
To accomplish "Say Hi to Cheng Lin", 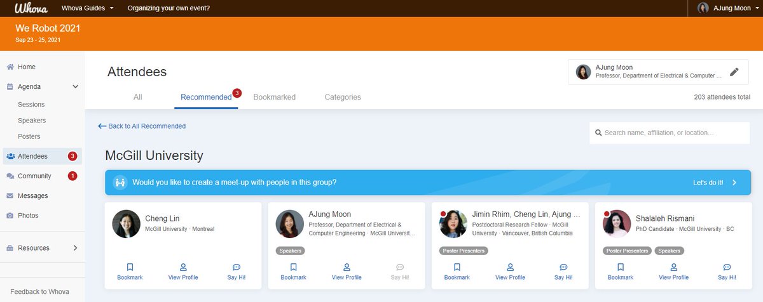I will [237, 272].
